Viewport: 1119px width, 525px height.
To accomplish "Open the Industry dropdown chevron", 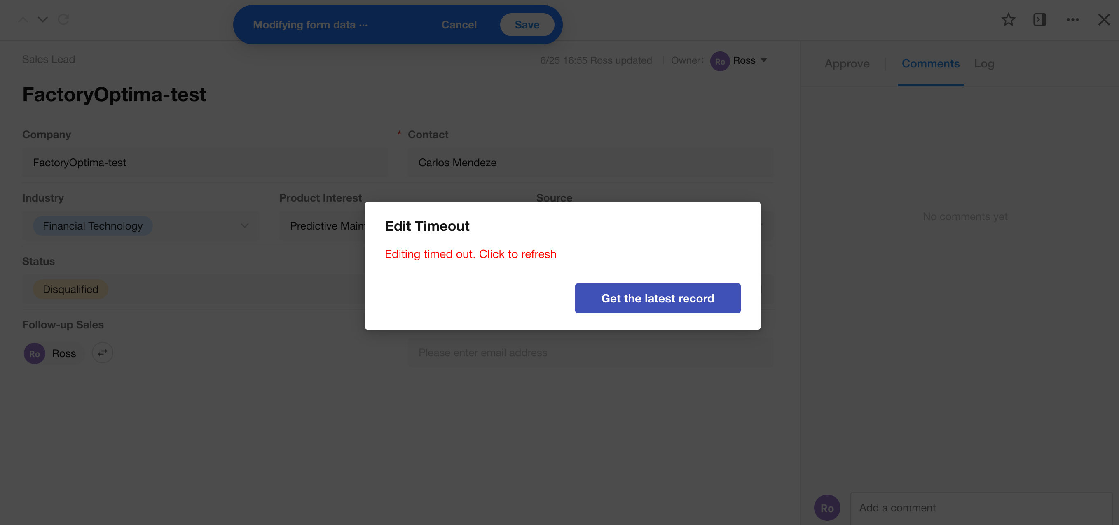I will pos(245,225).
